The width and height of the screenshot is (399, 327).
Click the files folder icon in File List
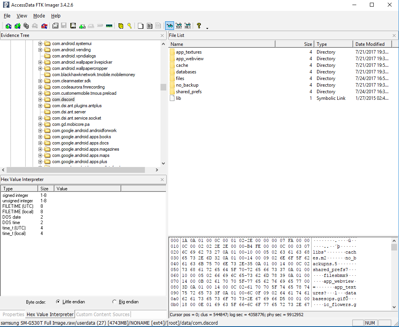(172, 78)
